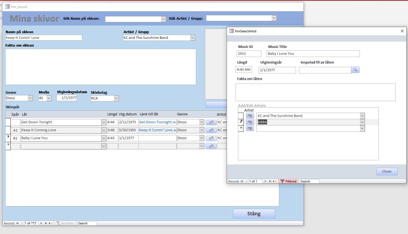The height and width of the screenshot is (234, 408).
Task: Select the ABBA row selector with pencil
Action: pyautogui.click(x=241, y=122)
